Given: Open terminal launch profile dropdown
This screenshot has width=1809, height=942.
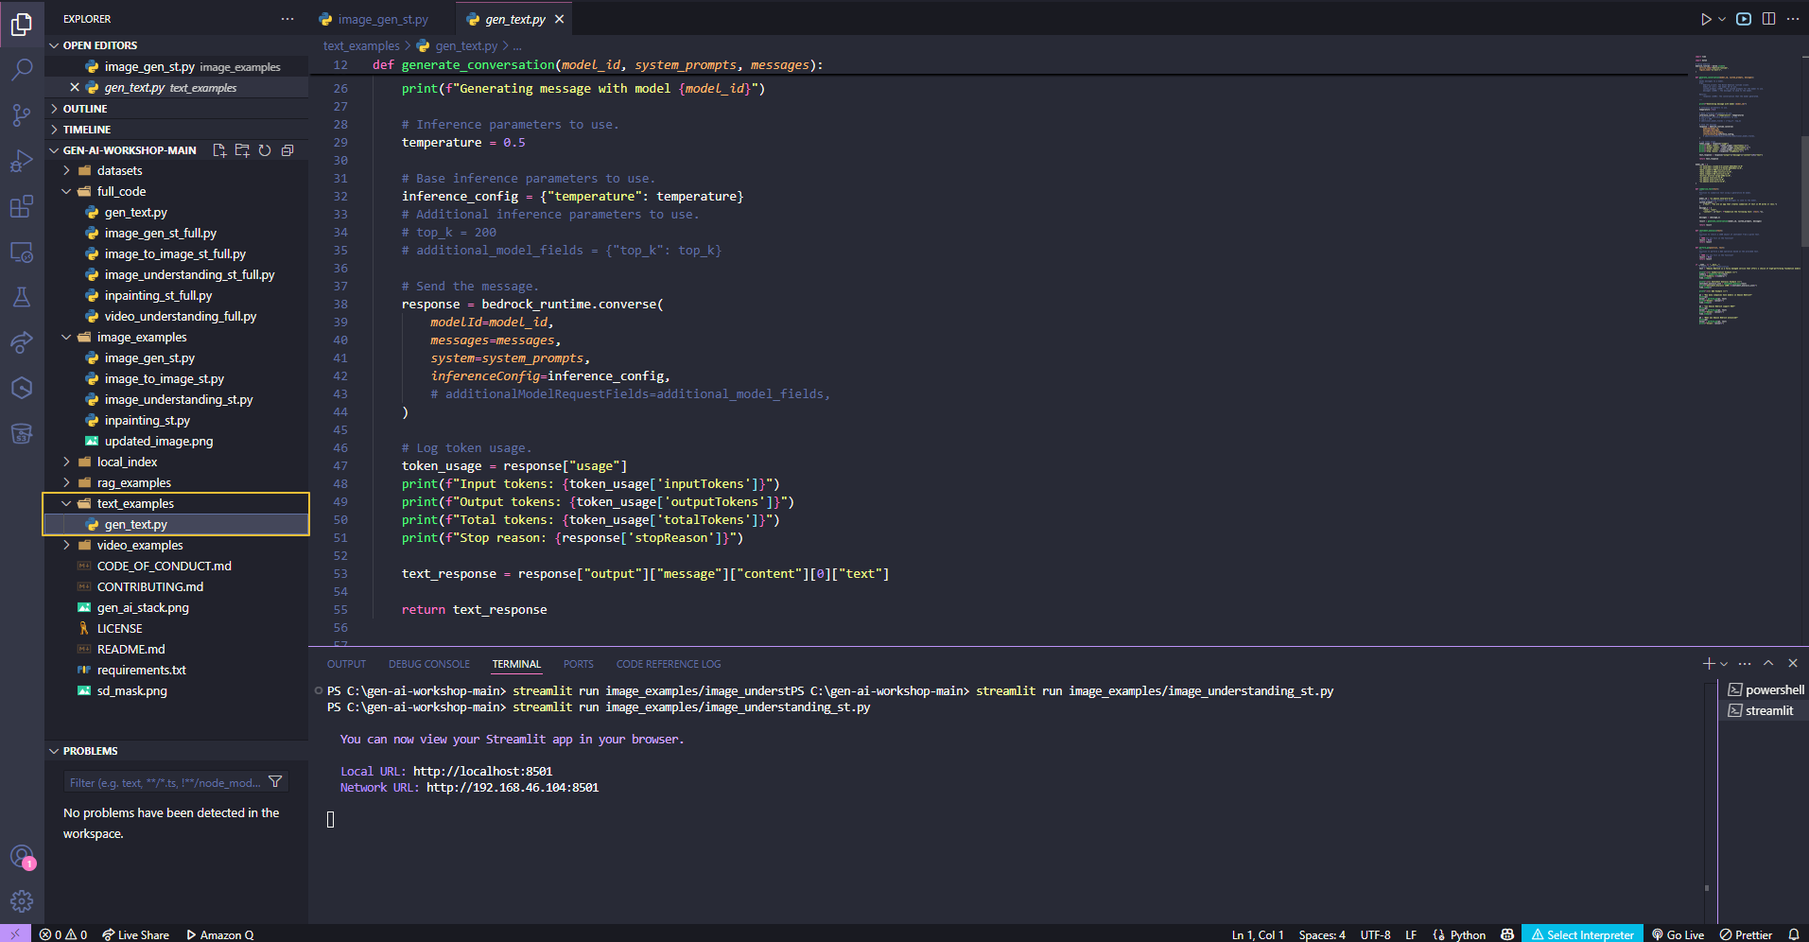Looking at the screenshot, I should coord(1724,664).
